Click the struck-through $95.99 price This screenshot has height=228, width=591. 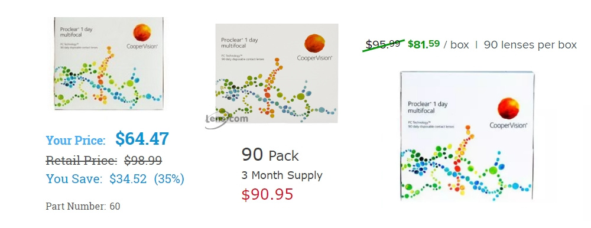tap(384, 44)
